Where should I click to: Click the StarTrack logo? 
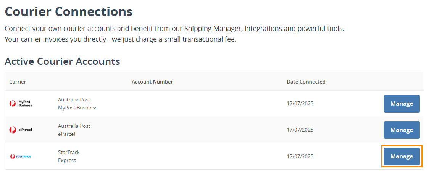pos(21,156)
